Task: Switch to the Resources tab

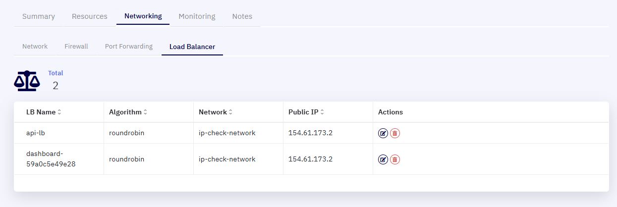Action: (90, 16)
